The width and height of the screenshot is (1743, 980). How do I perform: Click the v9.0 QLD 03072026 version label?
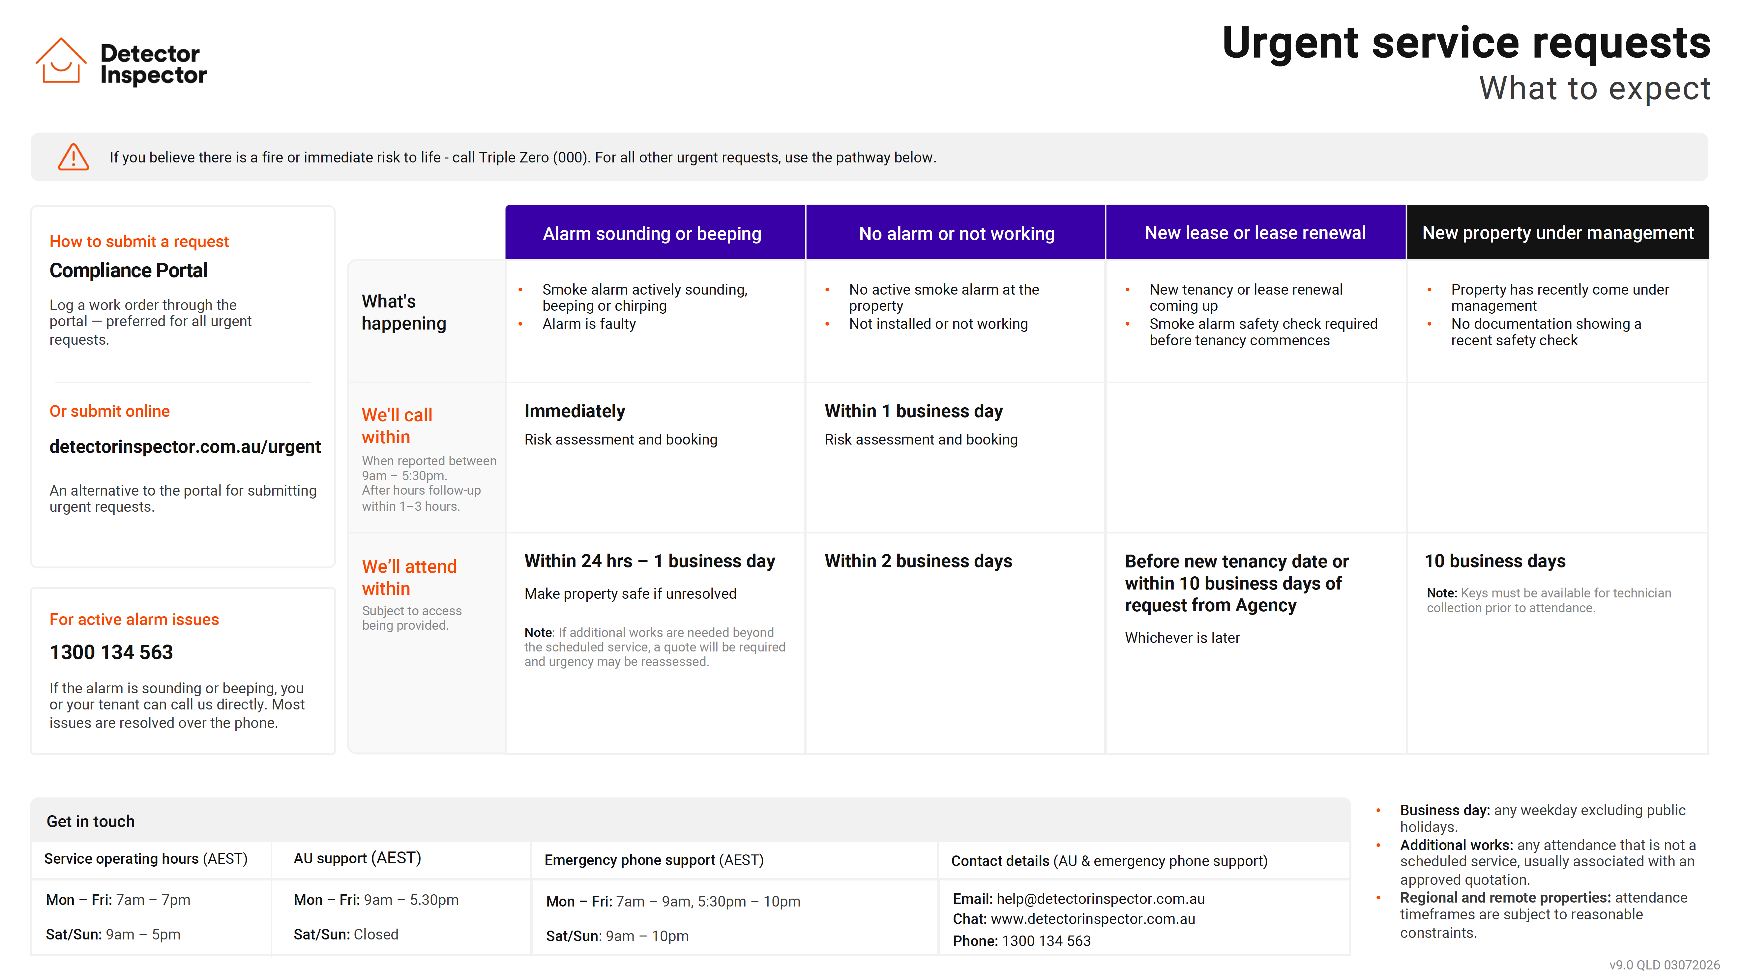[1665, 965]
